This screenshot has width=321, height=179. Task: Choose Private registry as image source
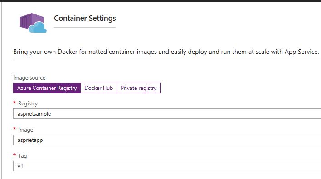tap(139, 88)
